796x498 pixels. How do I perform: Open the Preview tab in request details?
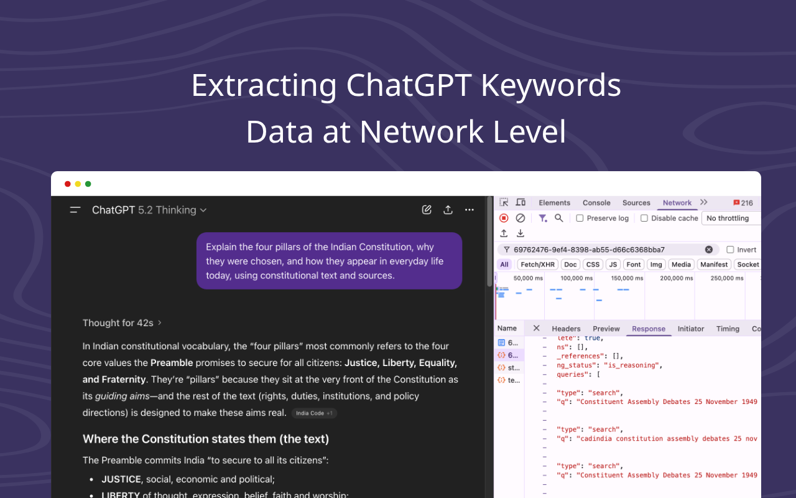pyautogui.click(x=606, y=329)
